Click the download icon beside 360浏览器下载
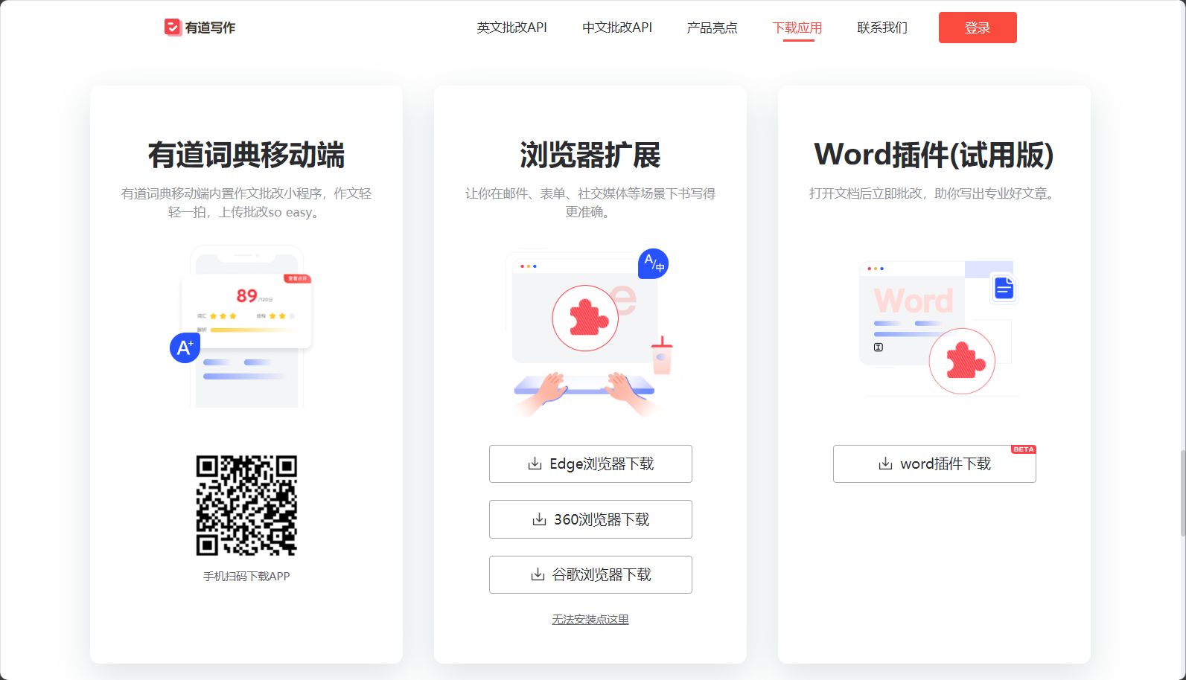This screenshot has height=680, width=1186. (x=539, y=519)
